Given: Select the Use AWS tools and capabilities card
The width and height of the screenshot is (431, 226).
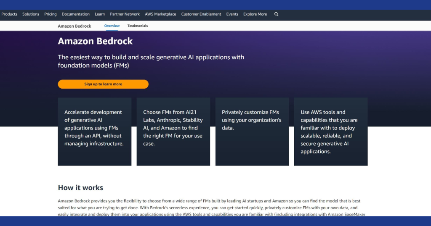Looking at the screenshot, I should [x=331, y=131].
